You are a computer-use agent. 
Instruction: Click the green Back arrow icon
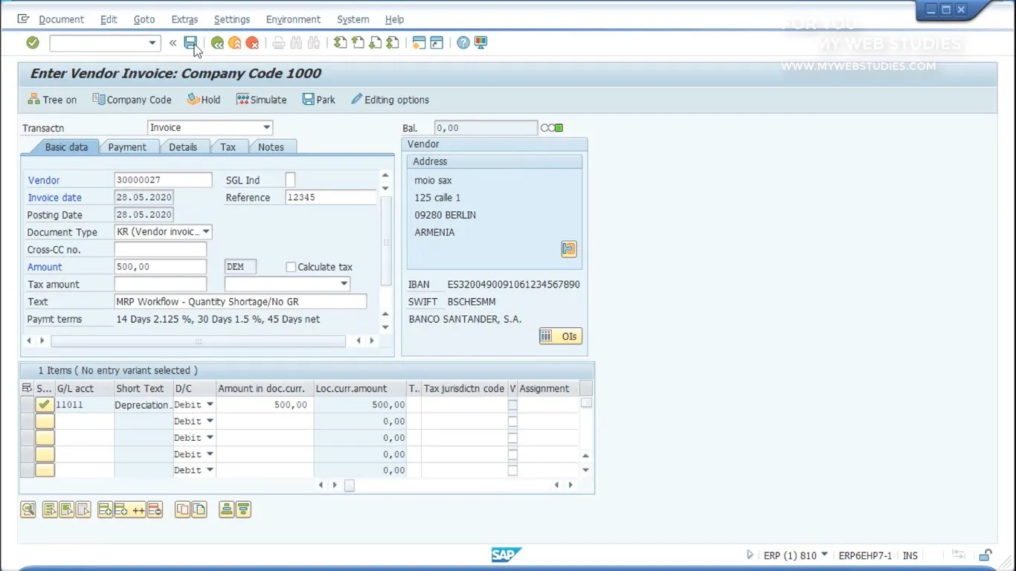217,43
